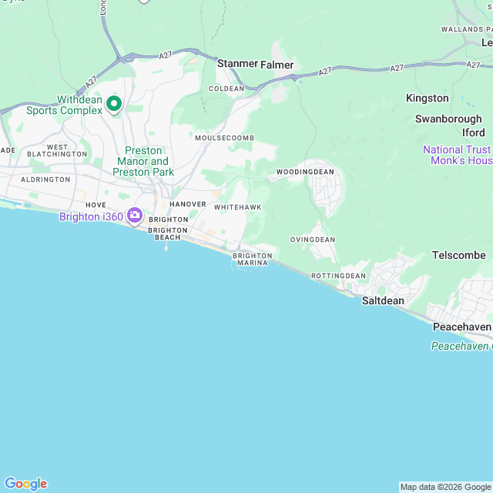Select the Saltdean town label
Image resolution: width=493 pixels, height=493 pixels.
click(x=383, y=301)
